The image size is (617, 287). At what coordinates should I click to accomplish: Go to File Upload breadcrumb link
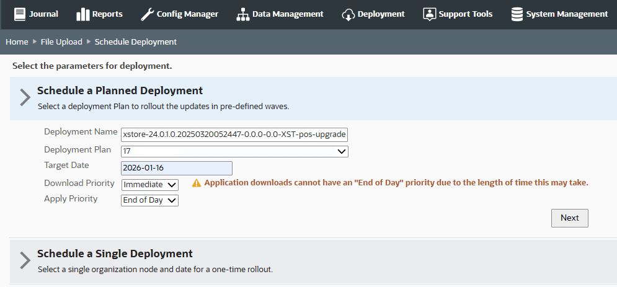(61, 42)
